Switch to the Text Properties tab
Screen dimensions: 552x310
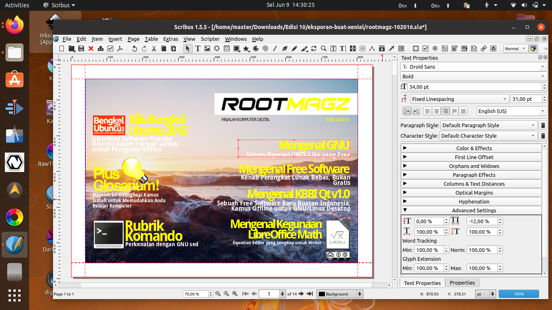422,283
